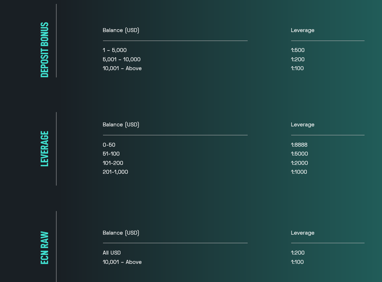
Task: Select the 51-100 balance range
Action: pos(111,154)
